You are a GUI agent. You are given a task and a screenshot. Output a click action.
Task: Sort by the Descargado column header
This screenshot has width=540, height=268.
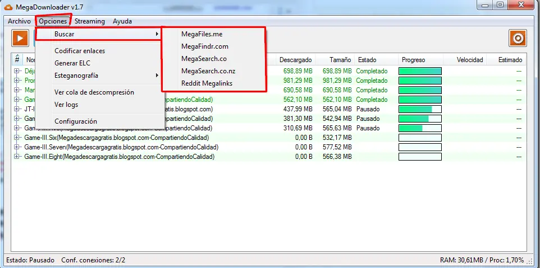point(295,60)
